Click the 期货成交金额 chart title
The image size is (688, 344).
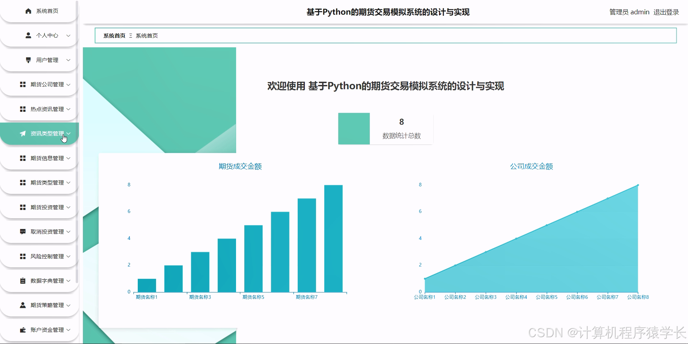pos(240,166)
